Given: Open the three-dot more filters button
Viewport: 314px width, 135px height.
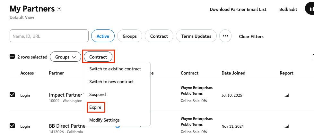Looking at the screenshot, I should click(x=225, y=36).
